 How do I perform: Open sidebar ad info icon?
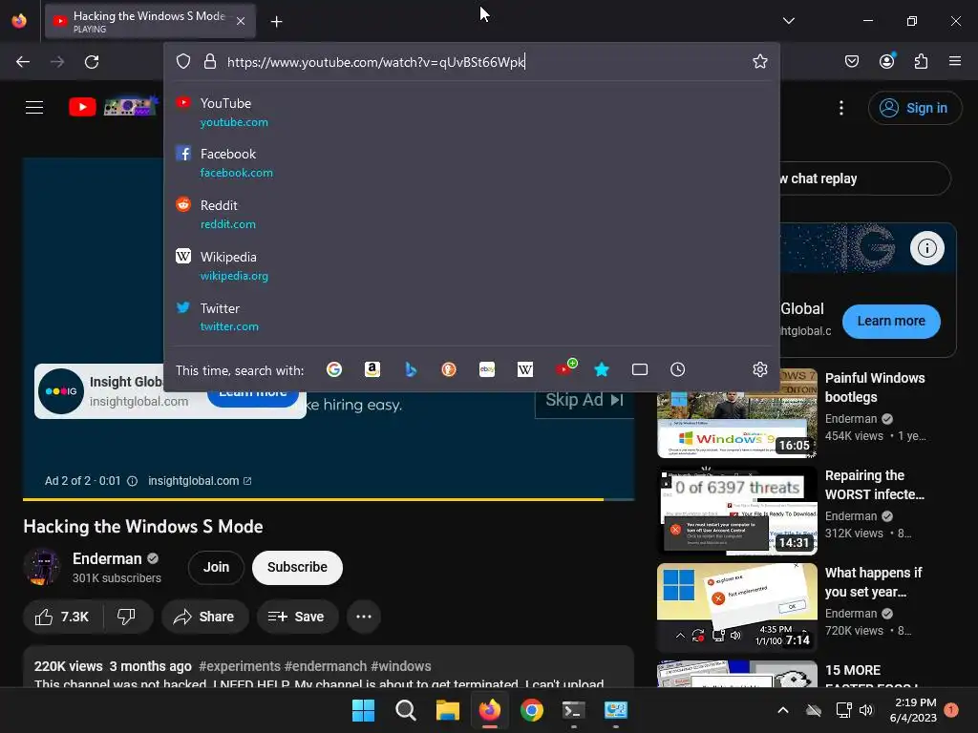tap(926, 248)
